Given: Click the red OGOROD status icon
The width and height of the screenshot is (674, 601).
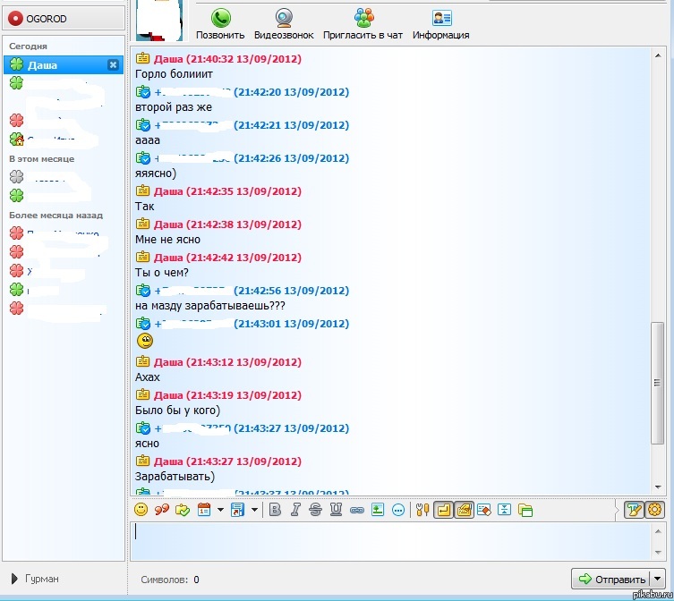Looking at the screenshot, I should 15,19.
